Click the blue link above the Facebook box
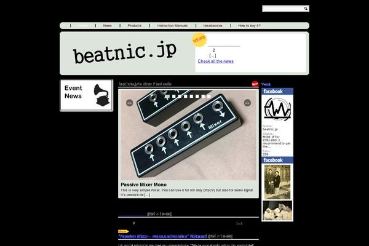The image size is (369, 246). click(x=266, y=84)
